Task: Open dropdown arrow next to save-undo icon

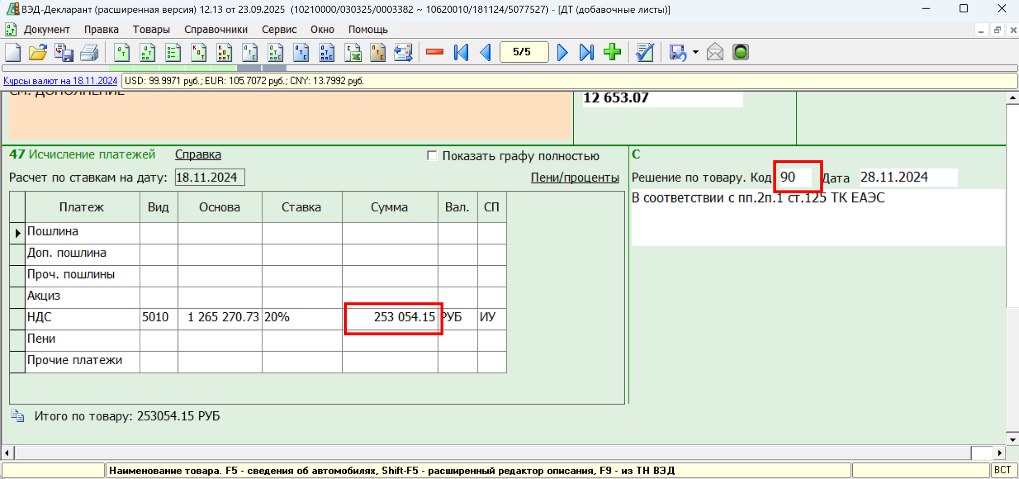Action: point(695,52)
